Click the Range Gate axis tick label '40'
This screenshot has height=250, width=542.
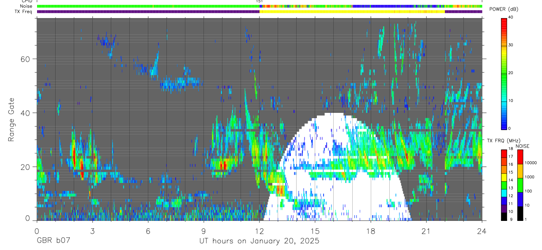(26, 113)
